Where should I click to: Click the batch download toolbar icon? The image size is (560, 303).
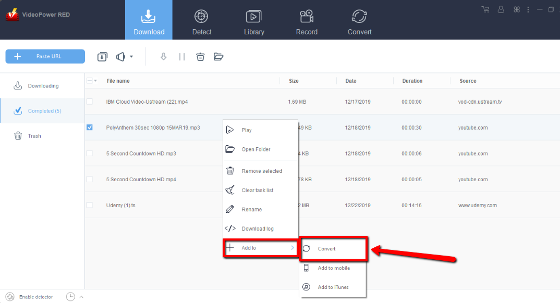(102, 57)
